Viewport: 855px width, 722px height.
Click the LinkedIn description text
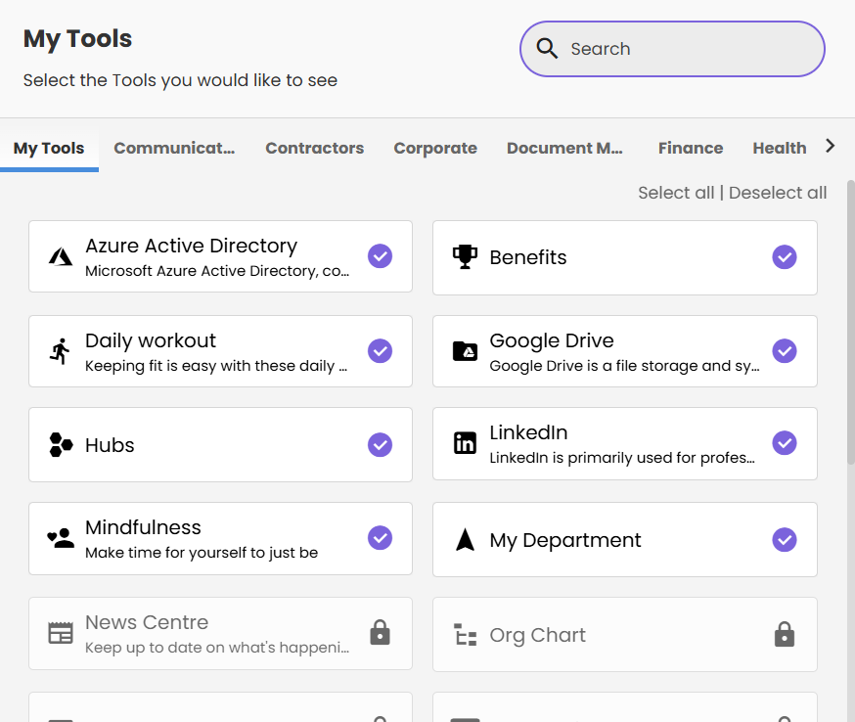pos(622,458)
